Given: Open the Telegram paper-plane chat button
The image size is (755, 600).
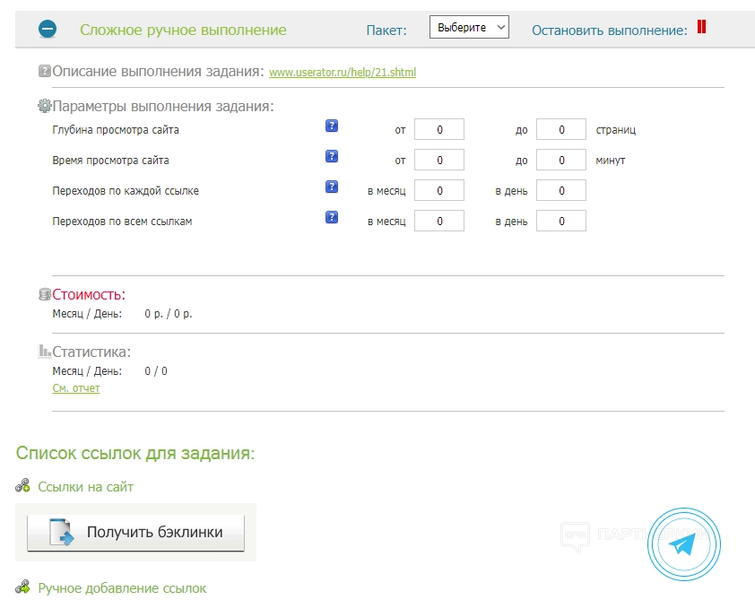Looking at the screenshot, I should point(684,544).
